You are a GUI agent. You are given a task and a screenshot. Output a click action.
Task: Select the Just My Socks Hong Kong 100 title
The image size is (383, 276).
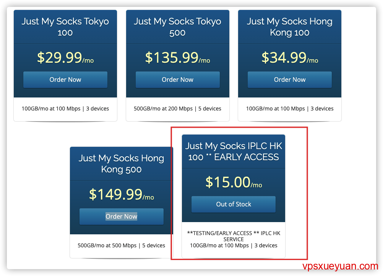coord(290,27)
